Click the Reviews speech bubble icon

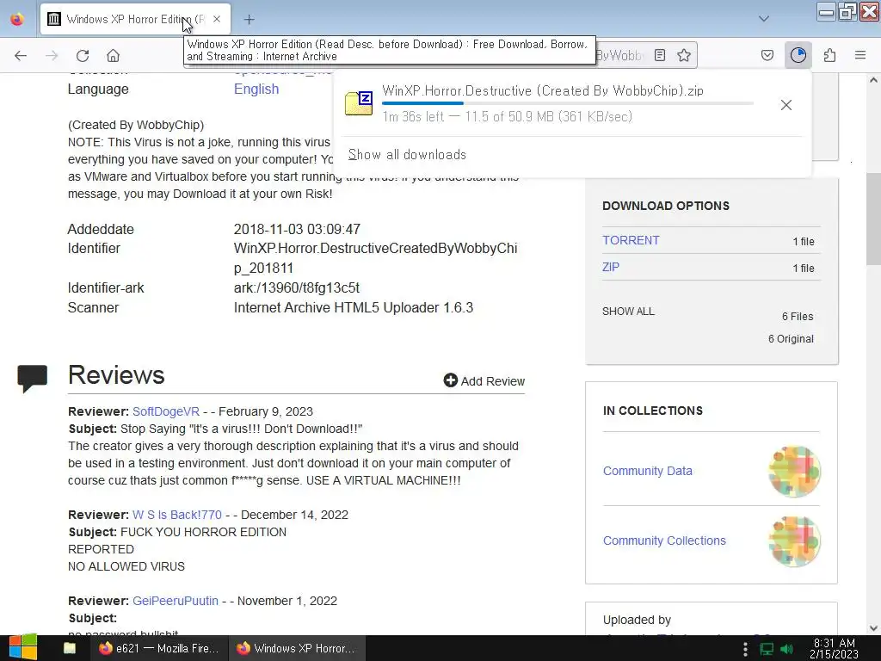[x=32, y=379]
